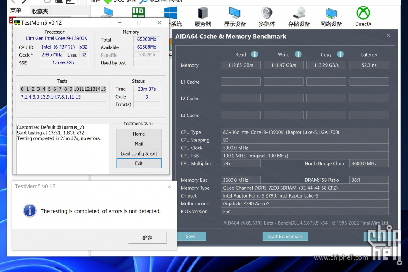
Task: Close the AIDA64 benchmark window
Action: tap(388, 35)
